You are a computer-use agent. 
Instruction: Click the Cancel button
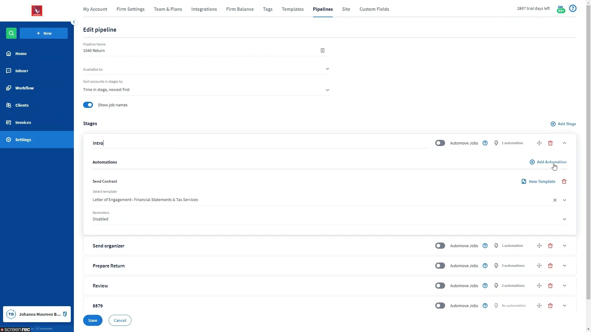[120, 320]
